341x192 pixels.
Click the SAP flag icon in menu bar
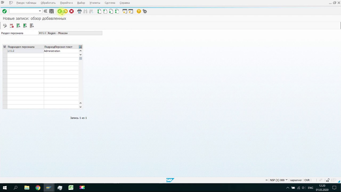click(x=11, y=3)
